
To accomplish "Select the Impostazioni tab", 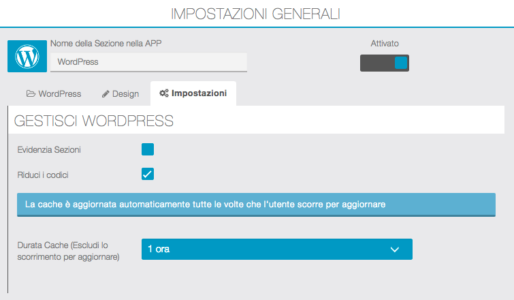I will (193, 93).
